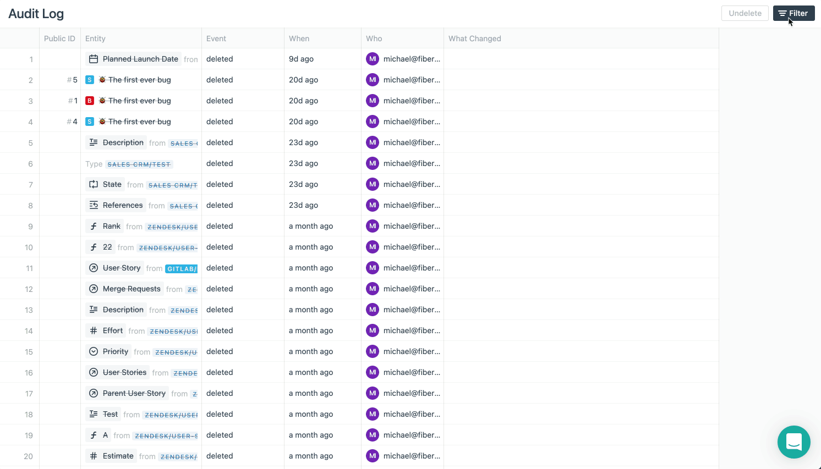
Task: Click the SALES CRM/TEST type badge in row 6
Action: pyautogui.click(x=139, y=164)
